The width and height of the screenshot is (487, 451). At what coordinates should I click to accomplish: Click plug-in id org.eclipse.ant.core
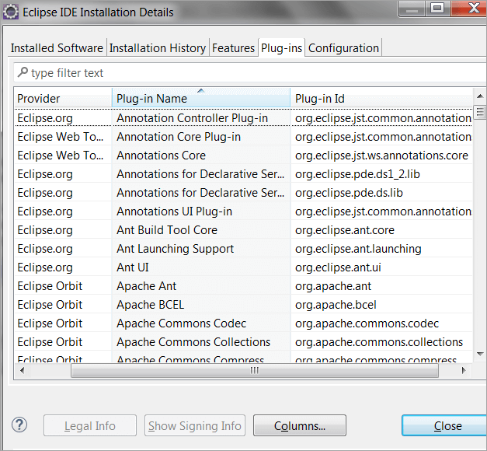344,230
